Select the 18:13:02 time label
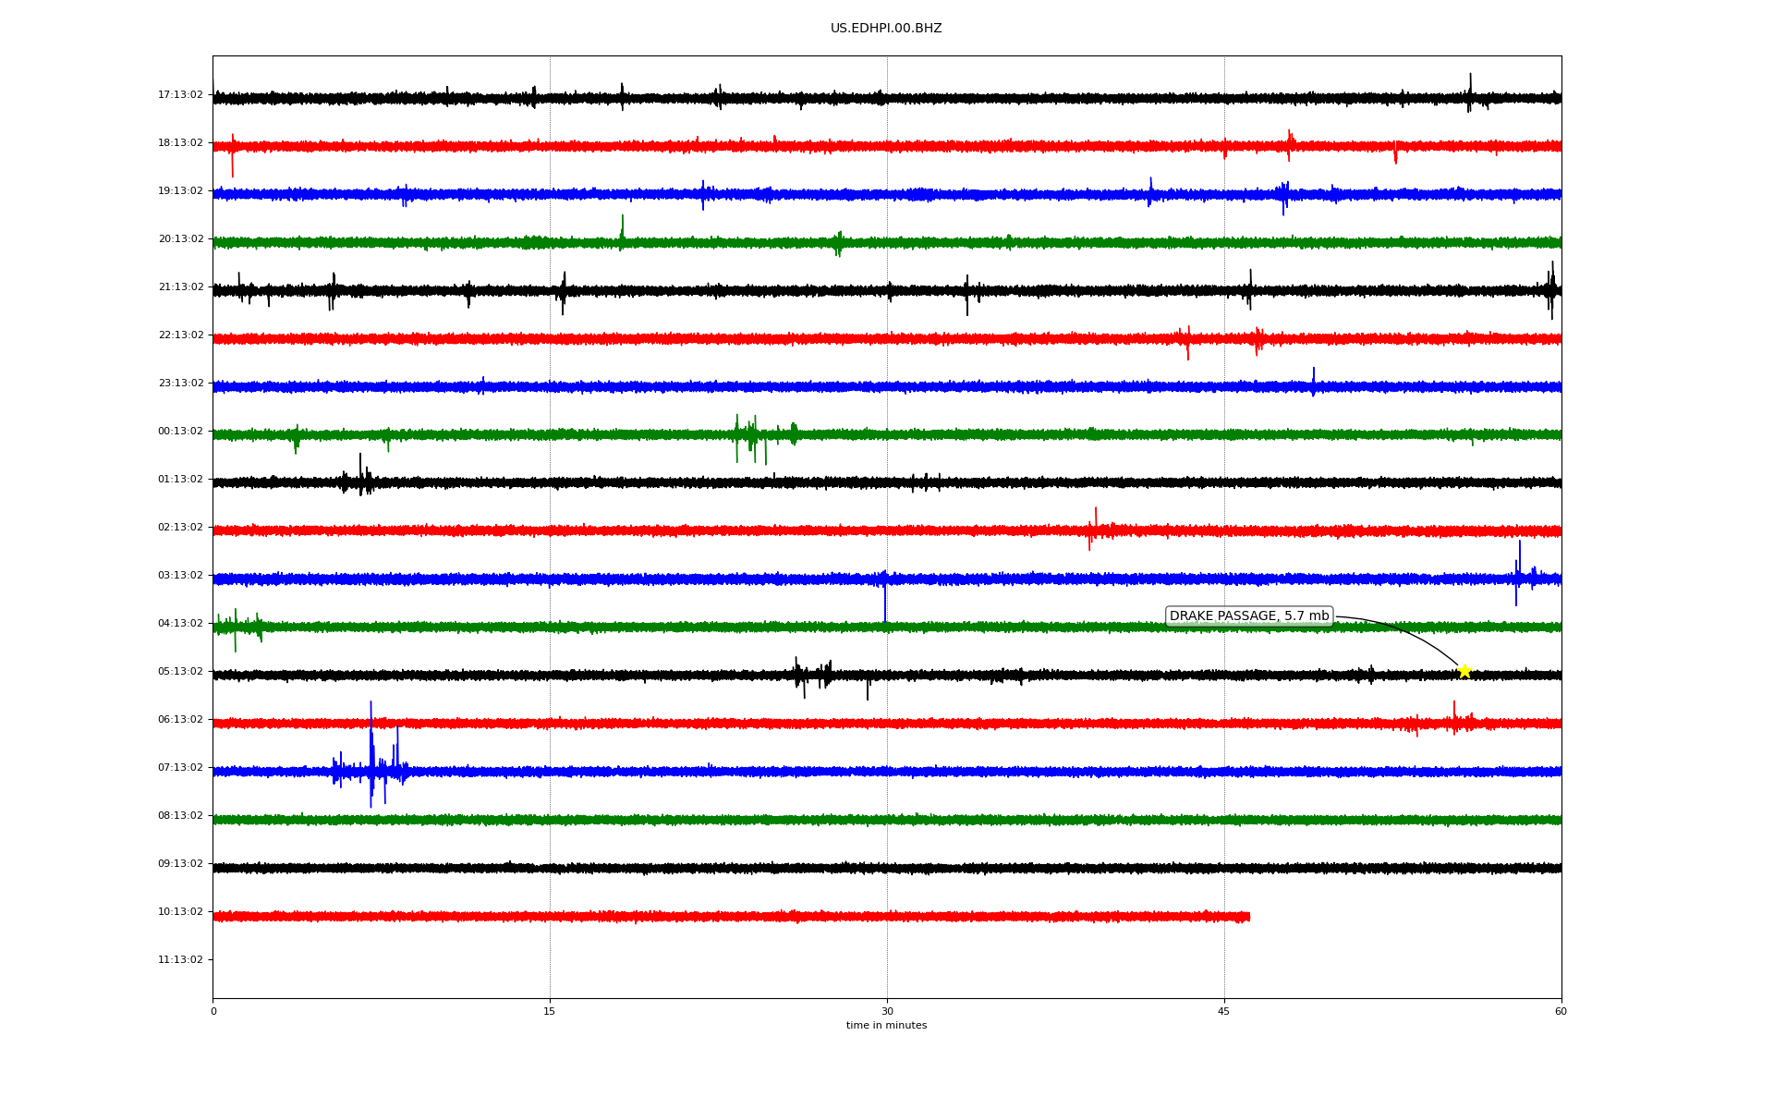 pos(180,142)
